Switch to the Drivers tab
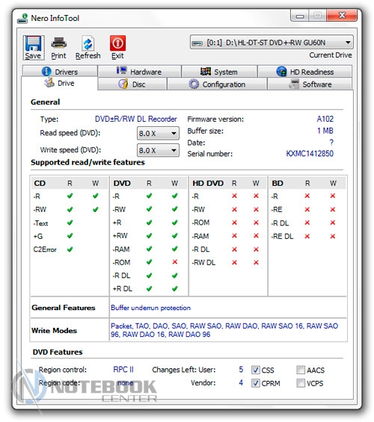 pos(60,72)
